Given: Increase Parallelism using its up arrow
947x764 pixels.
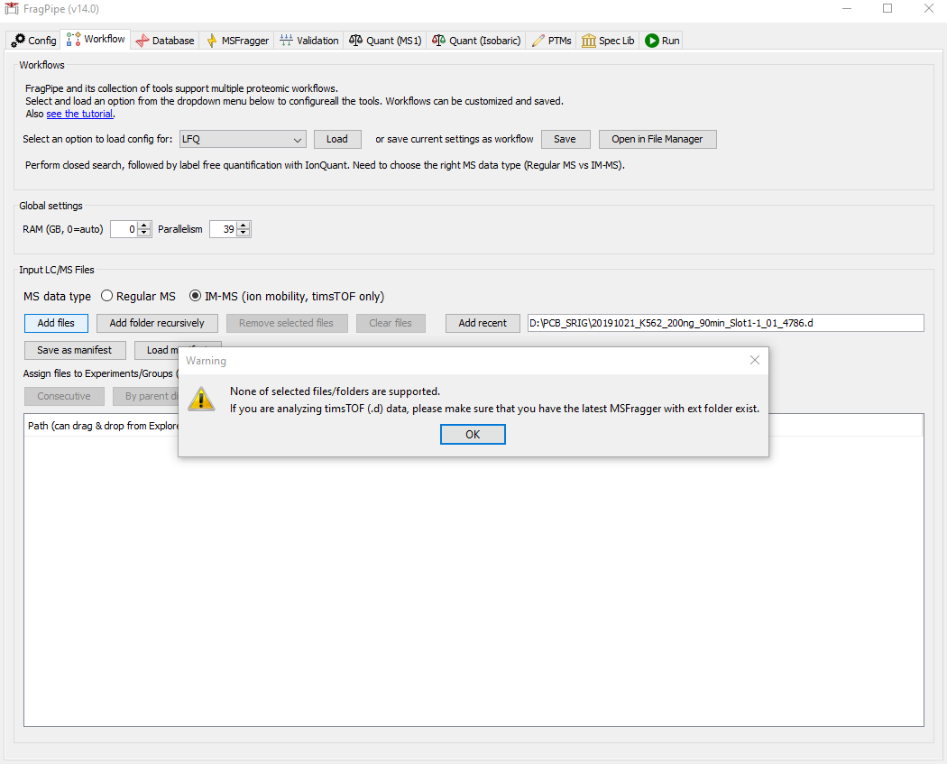Looking at the screenshot, I should [x=243, y=225].
